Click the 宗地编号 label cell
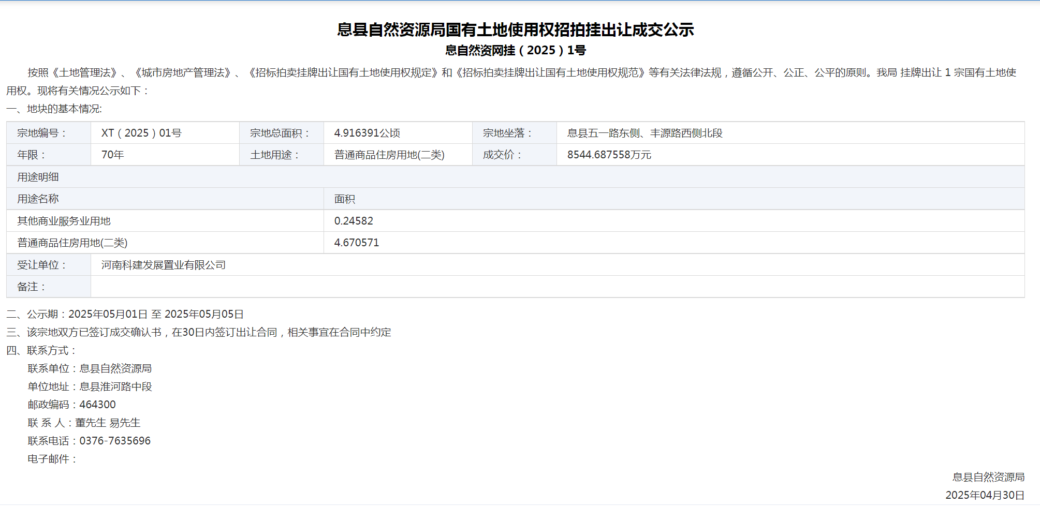 tap(49, 133)
